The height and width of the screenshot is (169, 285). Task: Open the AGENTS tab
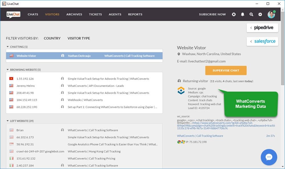click(x=115, y=14)
